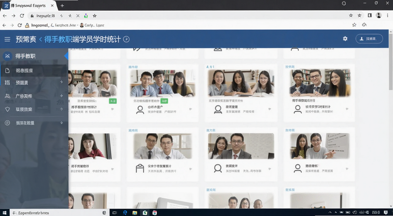Click the page vertical scrollbar thumb
The height and width of the screenshot is (216, 393).
click(391, 61)
